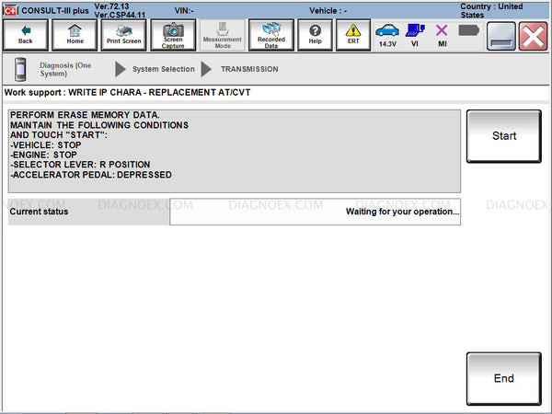Click the Current status message field

315,212
